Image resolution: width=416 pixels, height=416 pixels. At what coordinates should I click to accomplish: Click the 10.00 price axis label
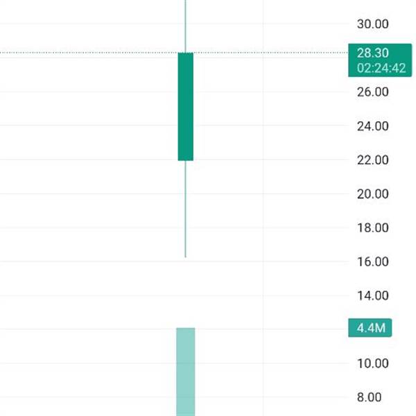click(x=373, y=363)
